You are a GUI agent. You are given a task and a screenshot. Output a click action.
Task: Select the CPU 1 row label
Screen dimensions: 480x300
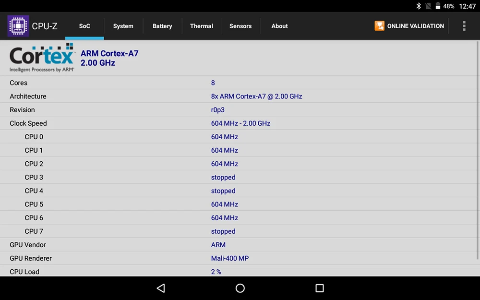pos(34,150)
